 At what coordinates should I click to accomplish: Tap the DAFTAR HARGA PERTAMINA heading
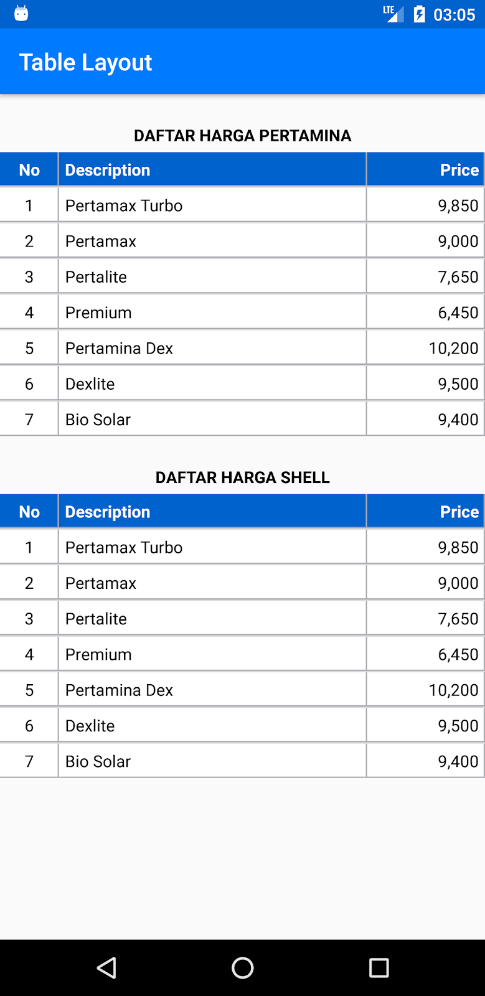coord(242,135)
